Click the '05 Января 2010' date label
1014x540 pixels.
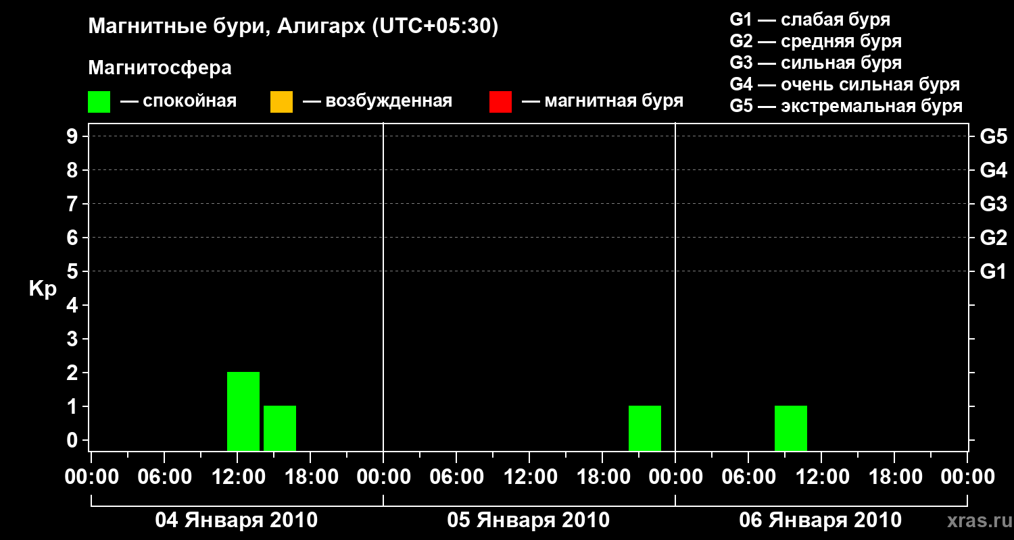[529, 520]
